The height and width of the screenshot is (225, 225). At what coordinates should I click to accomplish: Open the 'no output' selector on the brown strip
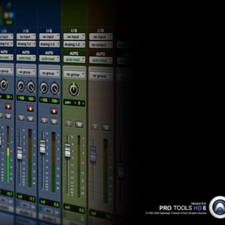(x=101, y=44)
